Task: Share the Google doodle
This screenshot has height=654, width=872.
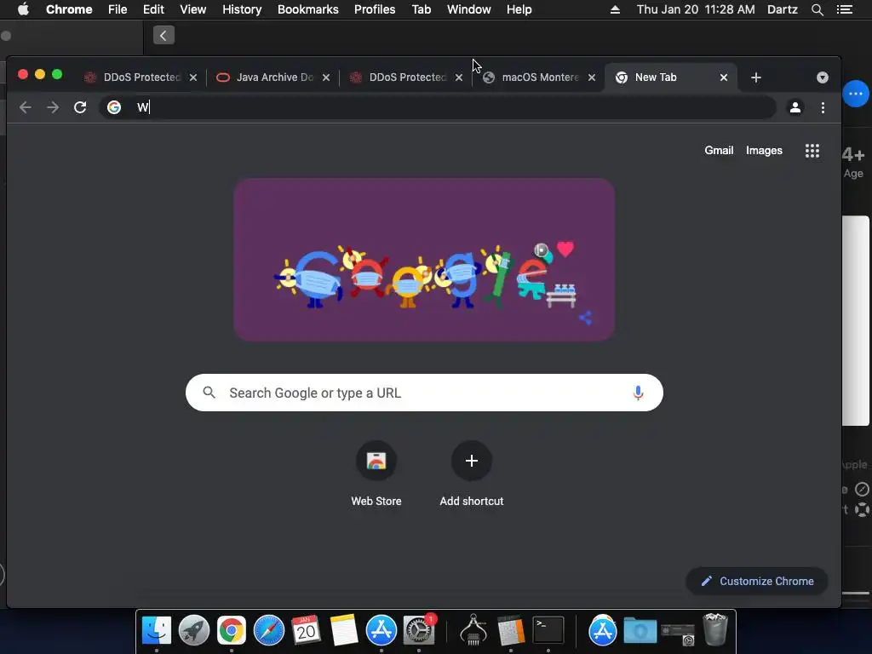Action: point(585,318)
